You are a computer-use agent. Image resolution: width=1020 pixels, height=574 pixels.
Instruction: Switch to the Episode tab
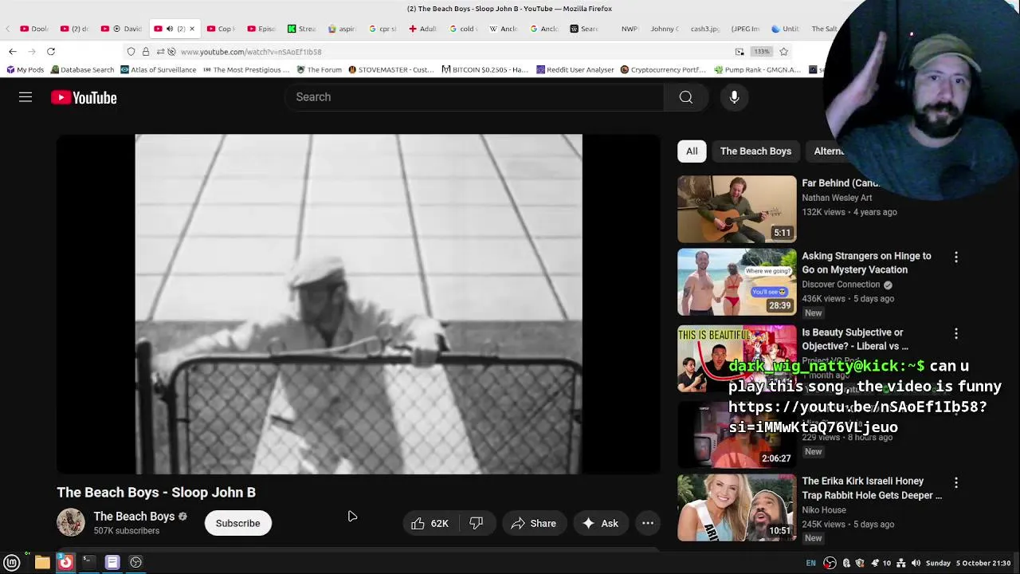point(261,29)
